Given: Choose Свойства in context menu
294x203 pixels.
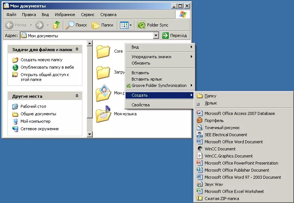Looking at the screenshot, I should coord(159,105).
